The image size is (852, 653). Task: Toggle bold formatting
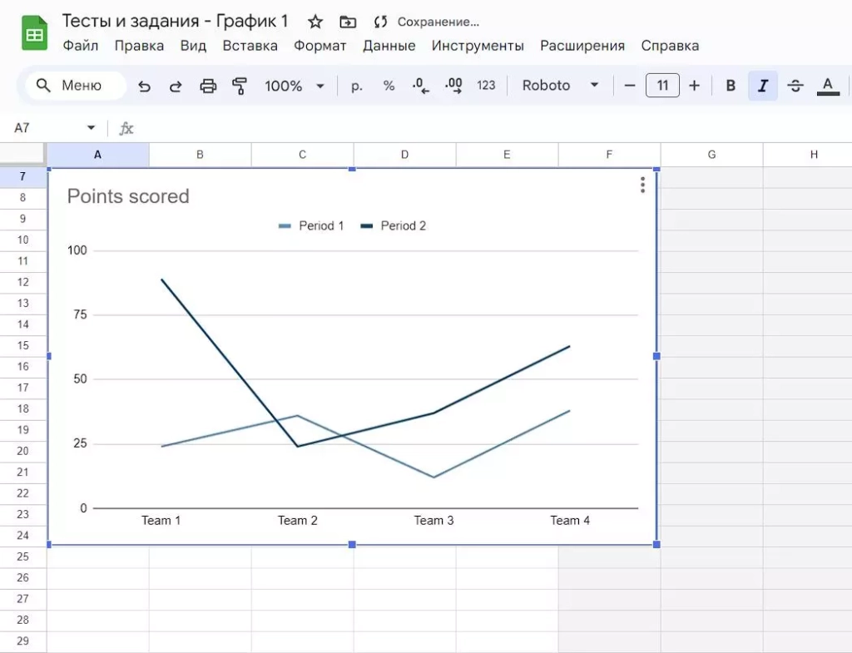click(731, 86)
